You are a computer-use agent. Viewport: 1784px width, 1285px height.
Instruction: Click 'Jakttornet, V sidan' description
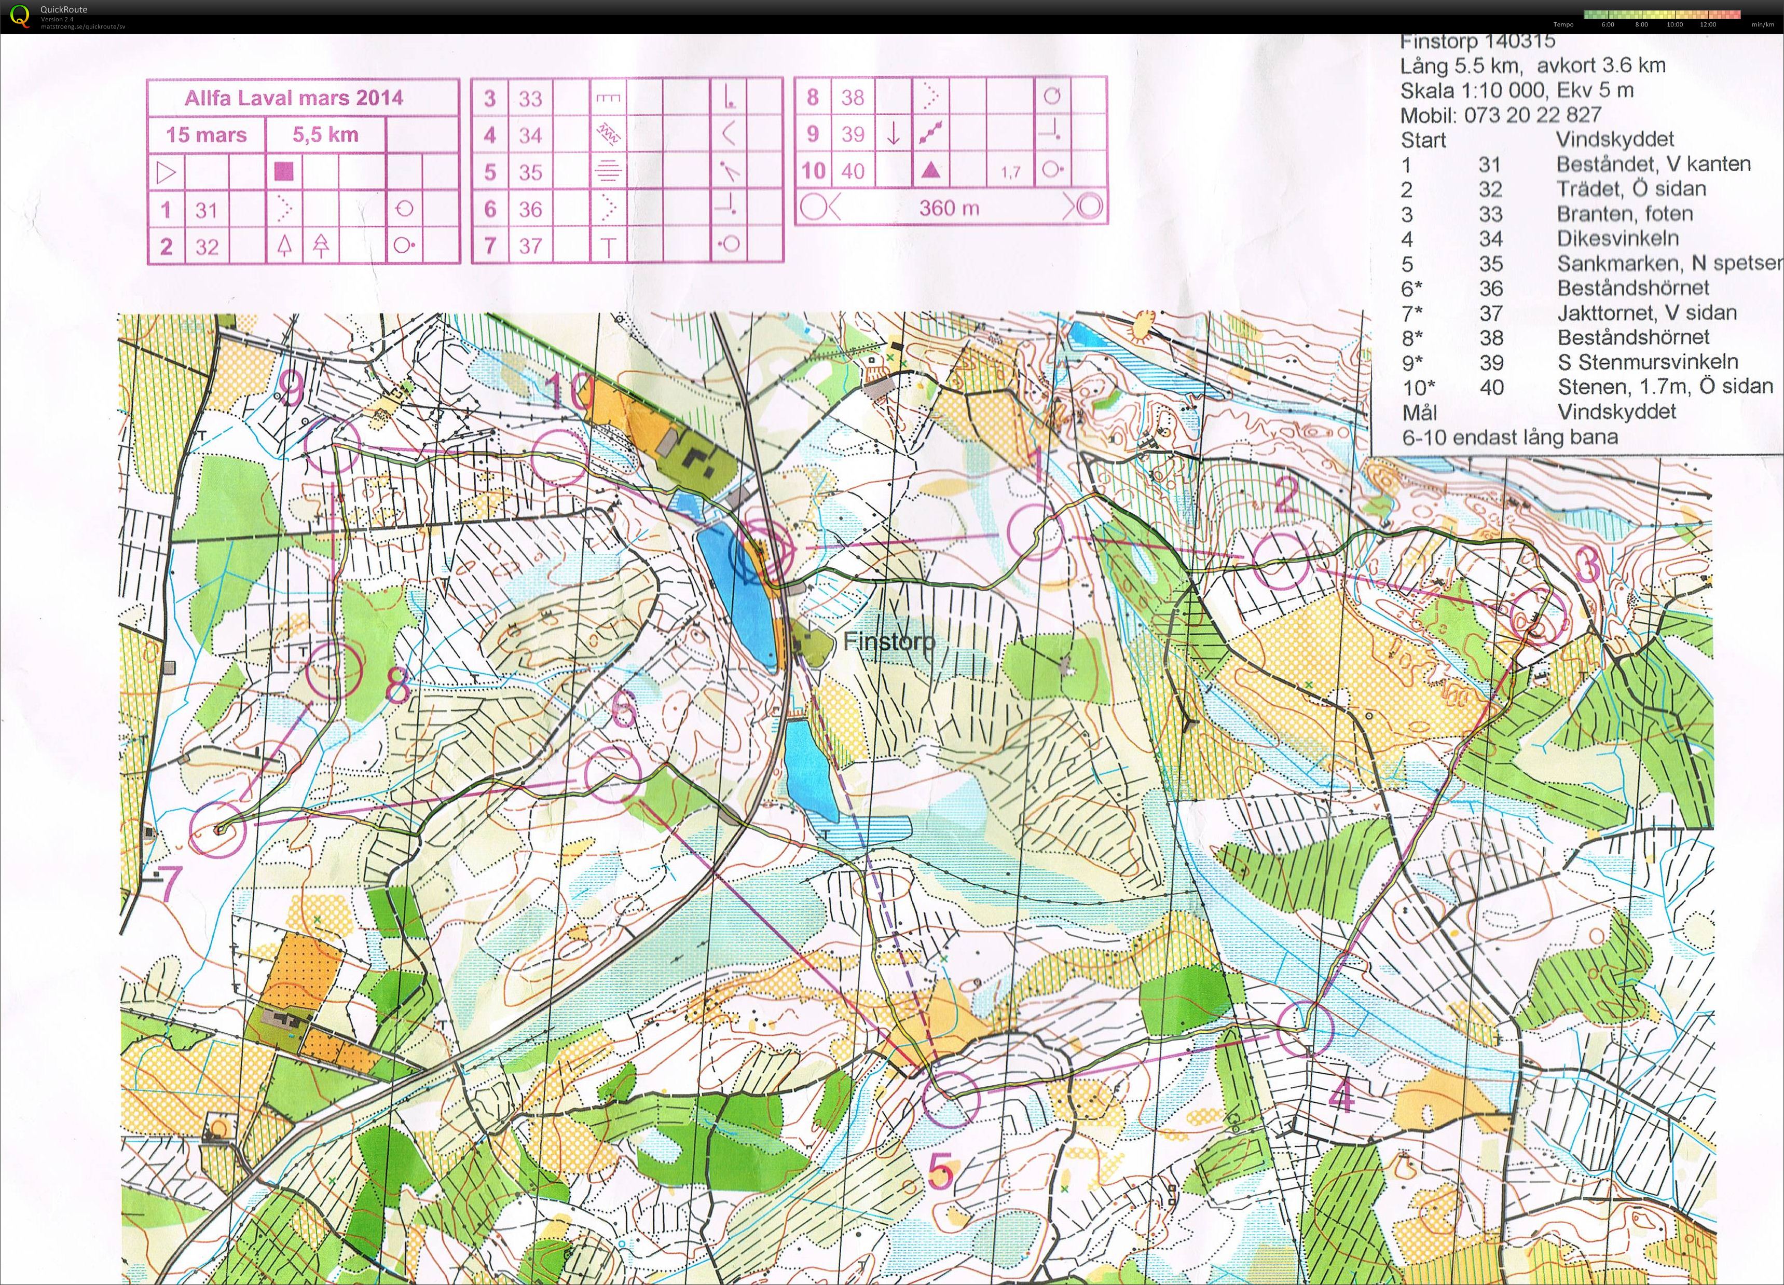coord(1647,312)
